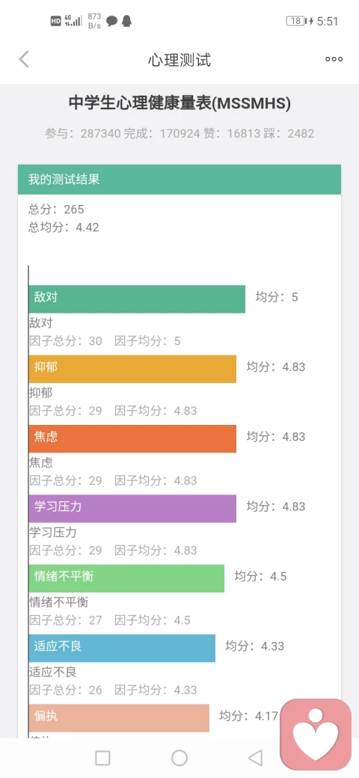Tap the Android back triangle button
359x778 pixels.
pos(255,758)
